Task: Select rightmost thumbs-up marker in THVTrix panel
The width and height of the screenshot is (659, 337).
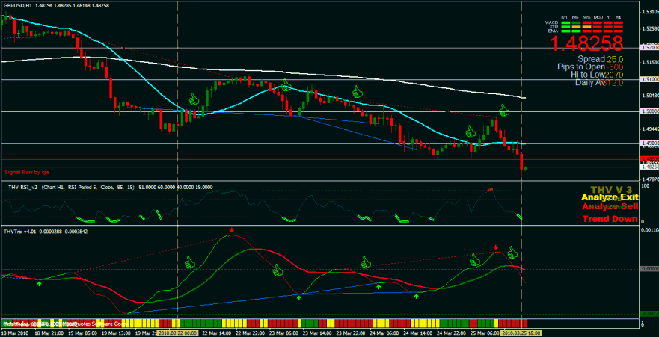Action: pyautogui.click(x=513, y=252)
